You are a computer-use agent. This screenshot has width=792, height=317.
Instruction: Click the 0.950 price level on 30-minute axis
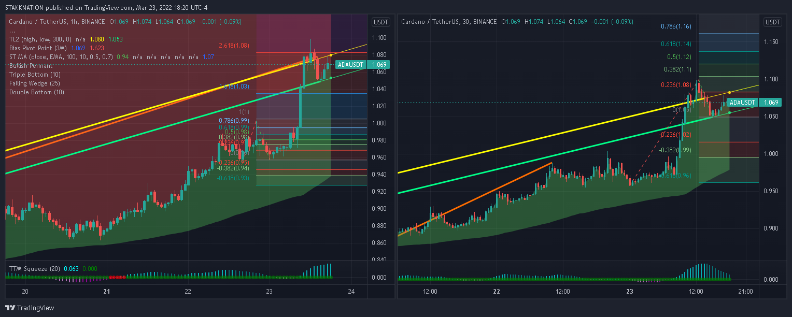click(772, 191)
